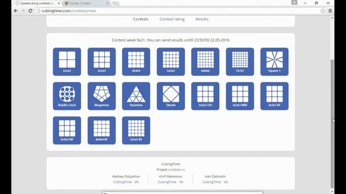
Task: Reload the page with refresh icon
Action: point(30,11)
